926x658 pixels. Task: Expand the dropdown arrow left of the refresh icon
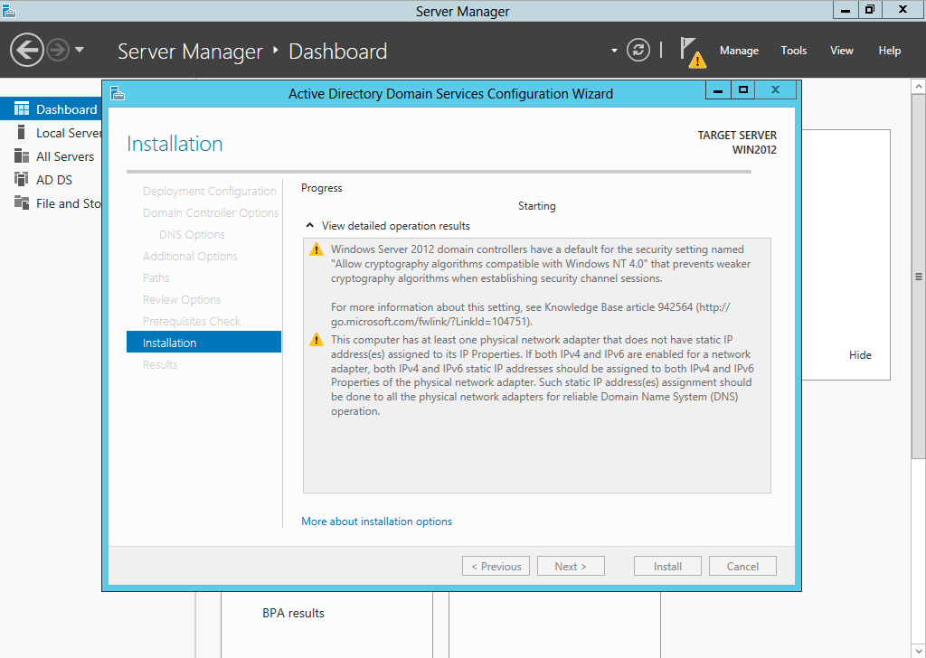[x=614, y=51]
